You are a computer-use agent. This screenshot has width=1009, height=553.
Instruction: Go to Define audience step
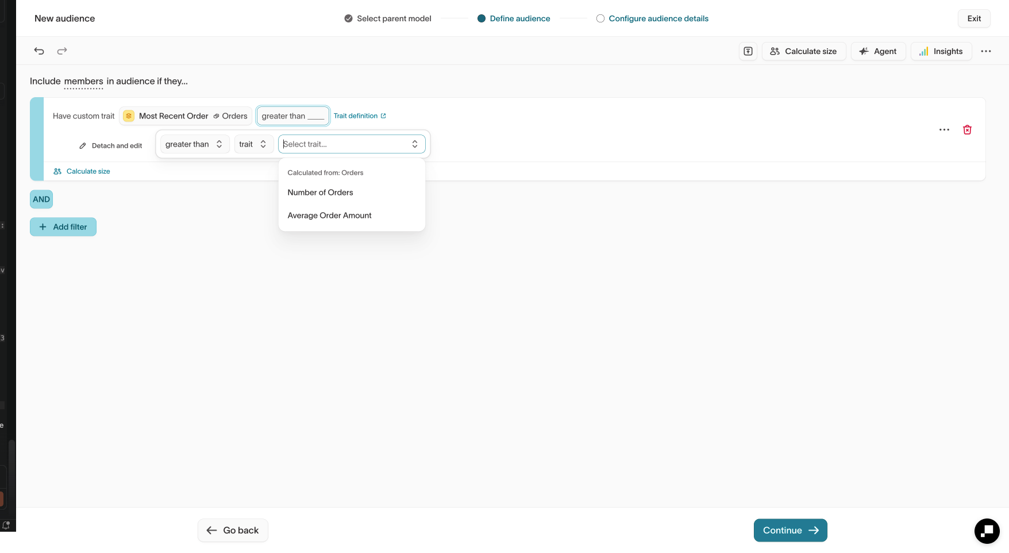click(514, 18)
